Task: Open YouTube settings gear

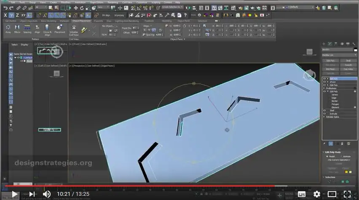Action: [x=317, y=194]
